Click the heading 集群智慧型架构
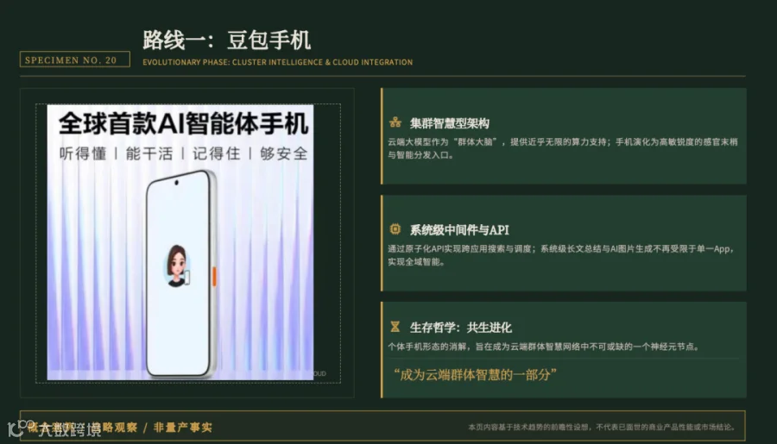This screenshot has height=444, width=777. tap(450, 123)
